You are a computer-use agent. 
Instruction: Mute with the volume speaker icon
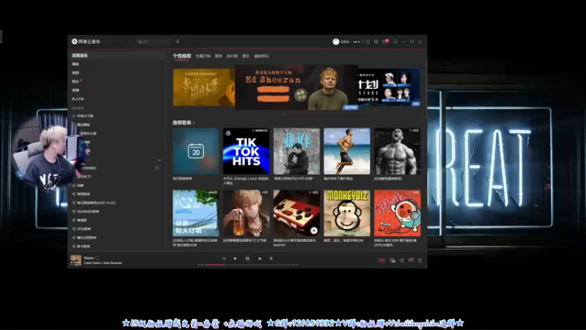tap(401, 260)
